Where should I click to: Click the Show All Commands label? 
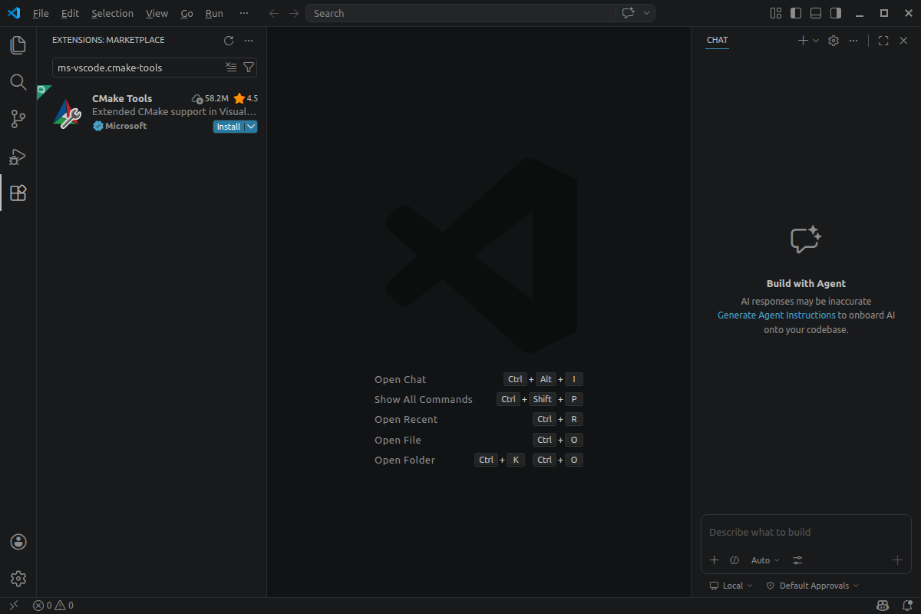coord(424,399)
